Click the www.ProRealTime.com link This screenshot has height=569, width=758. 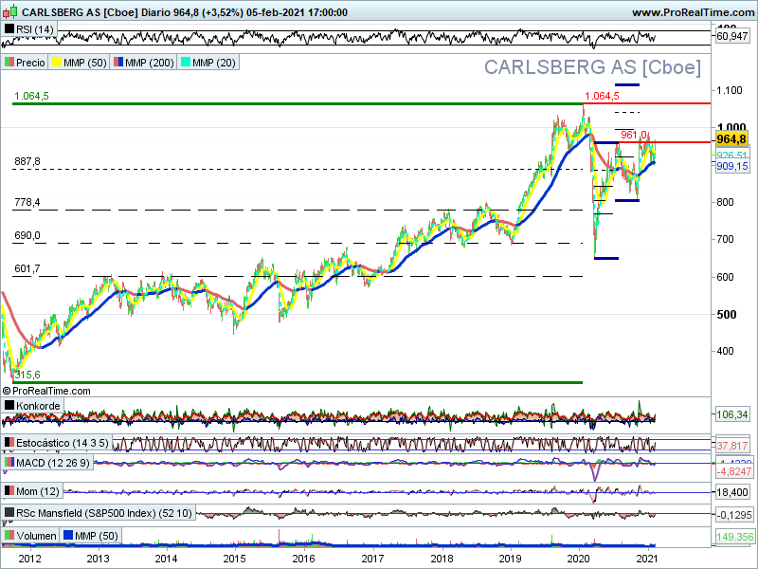click(694, 12)
